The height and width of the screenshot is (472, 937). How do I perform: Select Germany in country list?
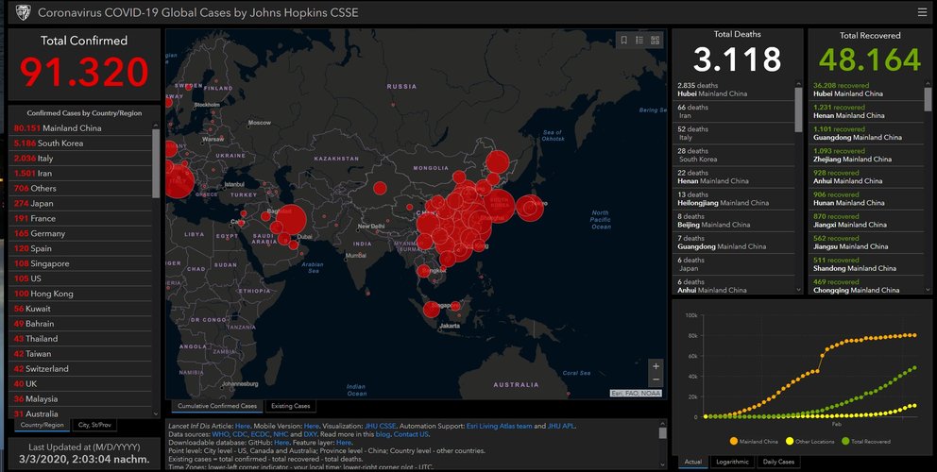(80, 233)
